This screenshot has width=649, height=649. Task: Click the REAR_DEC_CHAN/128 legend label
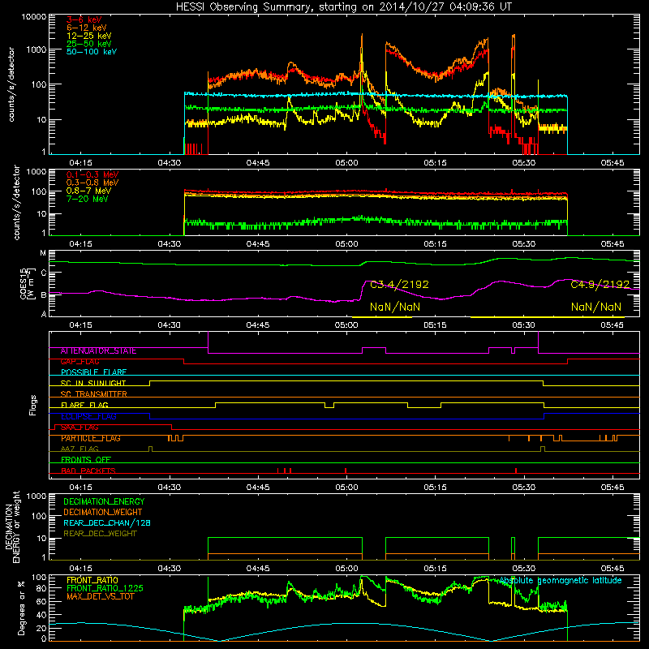tap(107, 523)
